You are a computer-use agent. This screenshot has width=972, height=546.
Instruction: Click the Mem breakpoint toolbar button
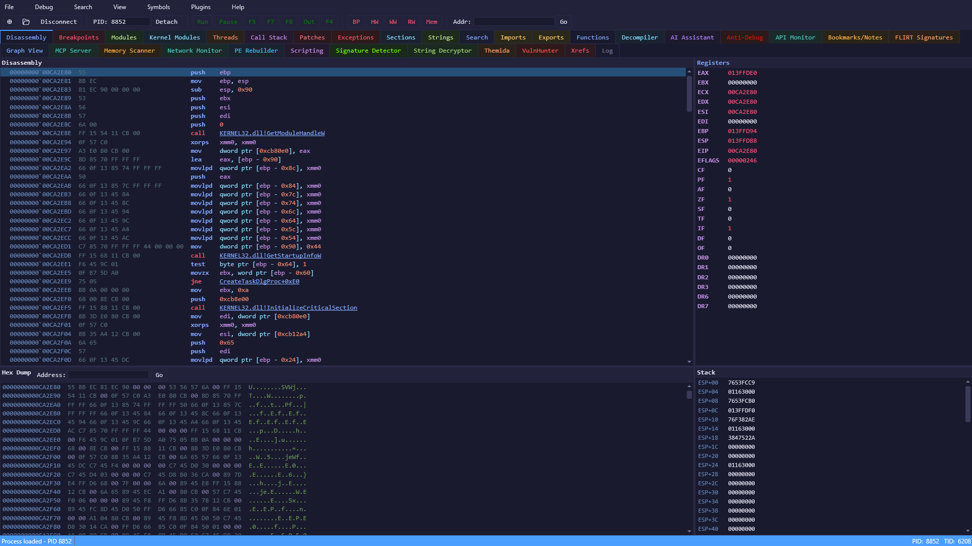coord(431,22)
